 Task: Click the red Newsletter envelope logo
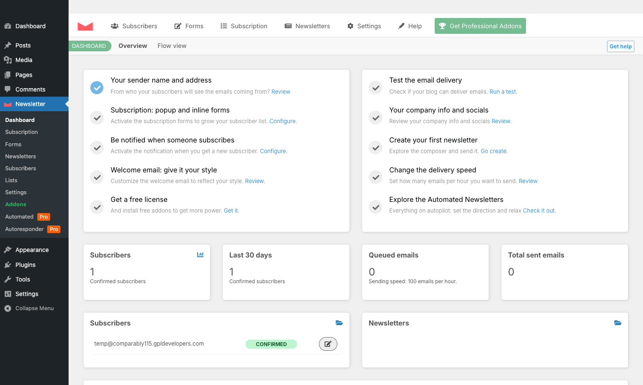click(x=85, y=26)
